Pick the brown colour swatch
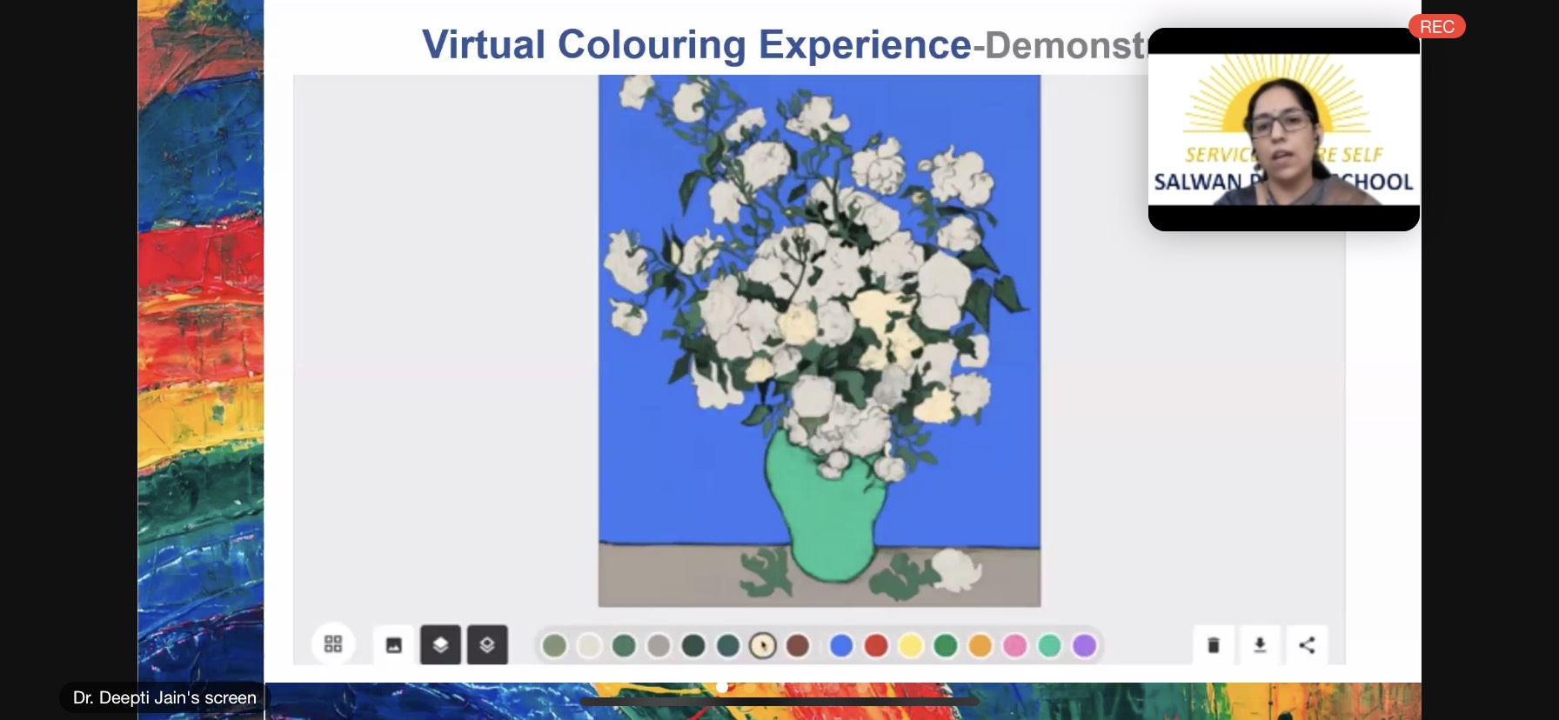Viewport: 1559px width, 720px height. pyautogui.click(x=798, y=645)
